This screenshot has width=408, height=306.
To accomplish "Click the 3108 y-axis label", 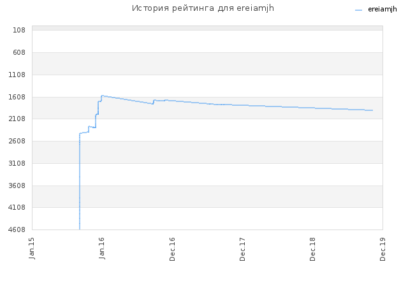I will tap(17, 163).
